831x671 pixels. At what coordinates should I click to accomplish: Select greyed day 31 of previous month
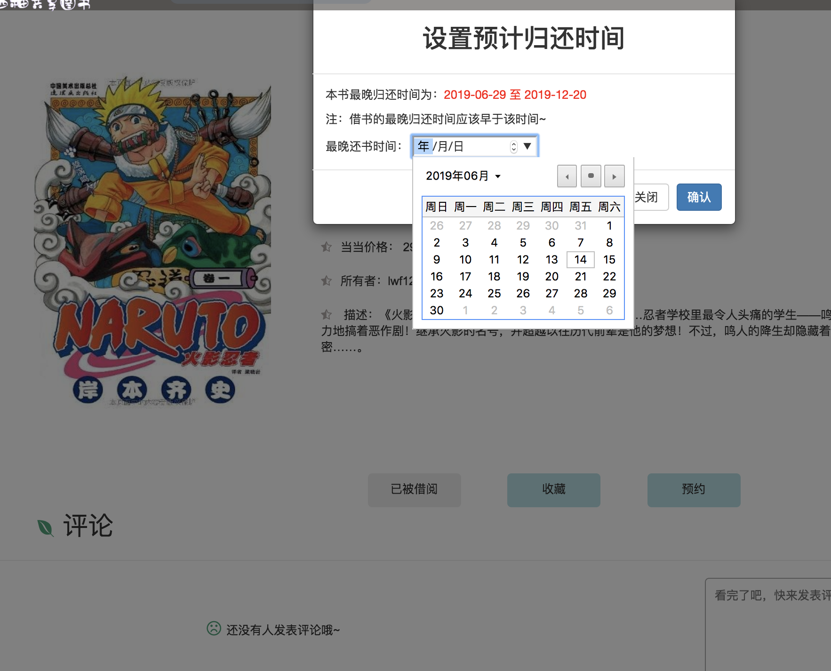[x=581, y=226]
